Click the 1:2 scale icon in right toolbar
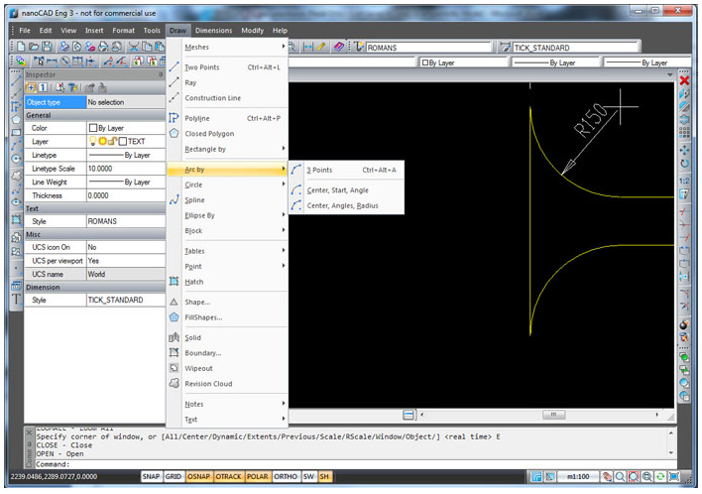The height and width of the screenshot is (494, 702). coord(684,181)
